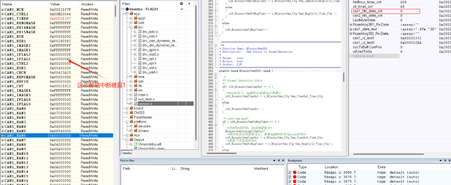Image resolution: width=451 pixels, height=185 pixels.
Task: Select the can1_id_test1 value 0x00000392
Action: [411, 38]
